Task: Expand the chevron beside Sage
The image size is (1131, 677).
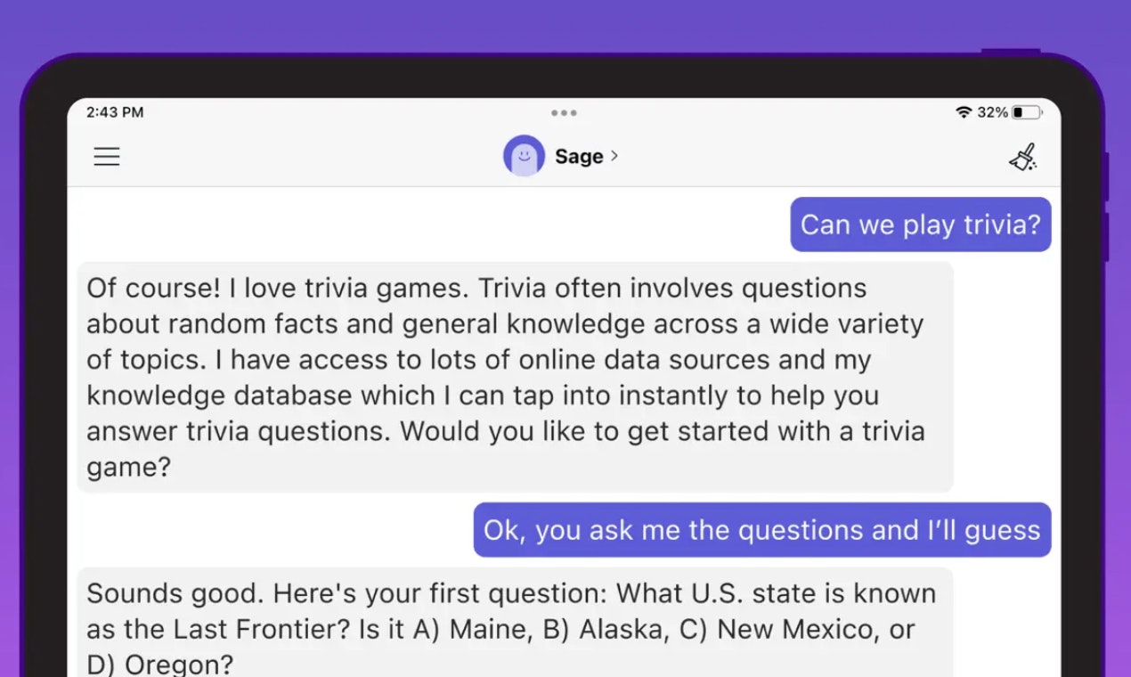Action: pyautogui.click(x=614, y=156)
